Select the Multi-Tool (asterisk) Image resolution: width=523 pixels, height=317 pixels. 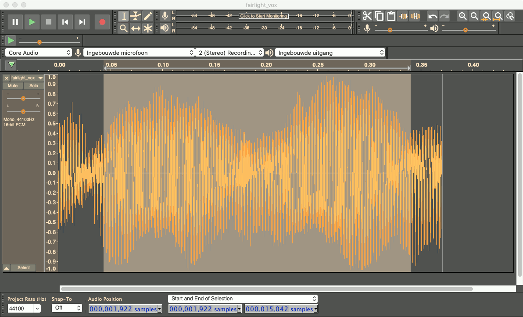[x=147, y=28]
